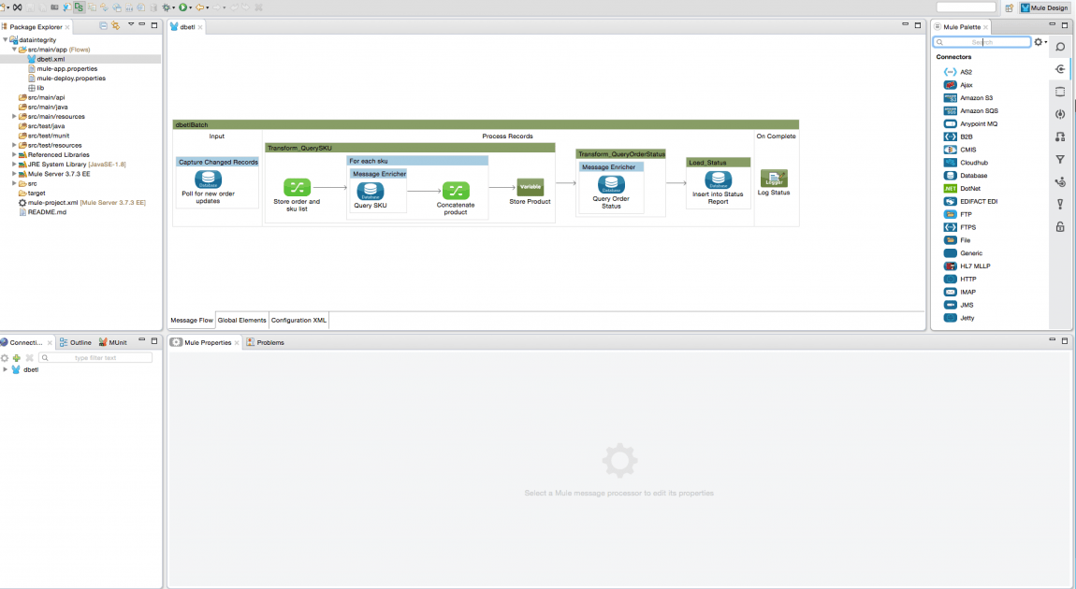The height and width of the screenshot is (589, 1076).
Task: Click the Search field in the Mule Palette
Action: tap(982, 41)
